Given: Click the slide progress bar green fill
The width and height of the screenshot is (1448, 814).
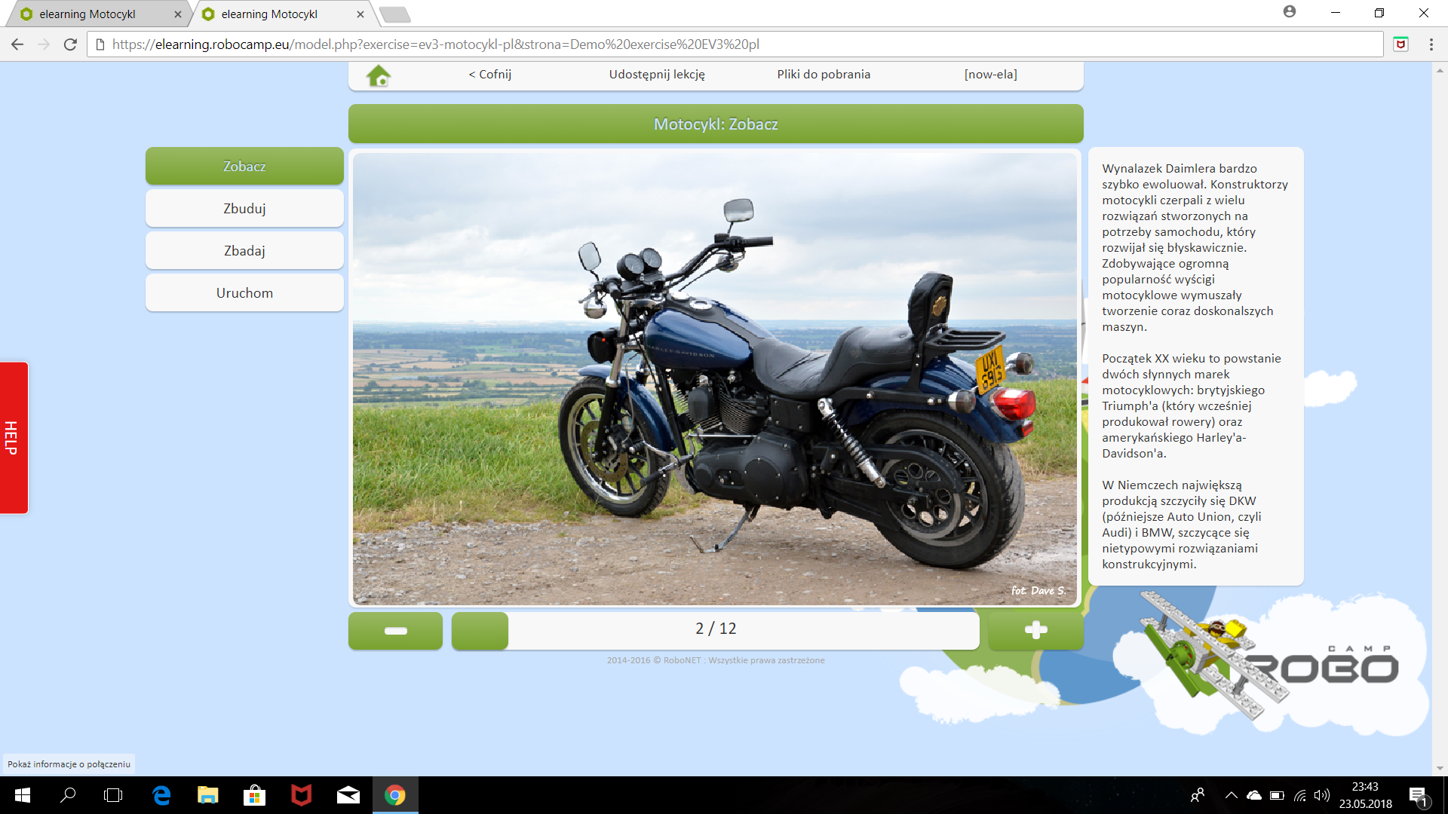Looking at the screenshot, I should pos(480,631).
